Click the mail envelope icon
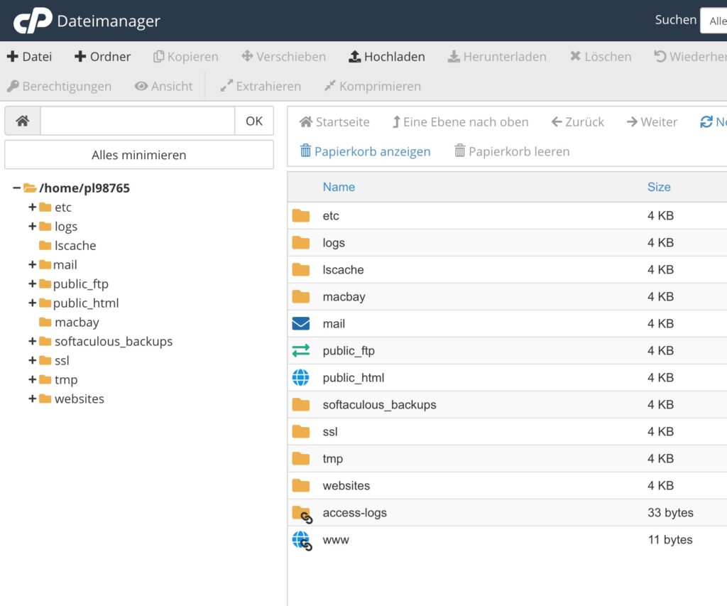 coord(301,323)
